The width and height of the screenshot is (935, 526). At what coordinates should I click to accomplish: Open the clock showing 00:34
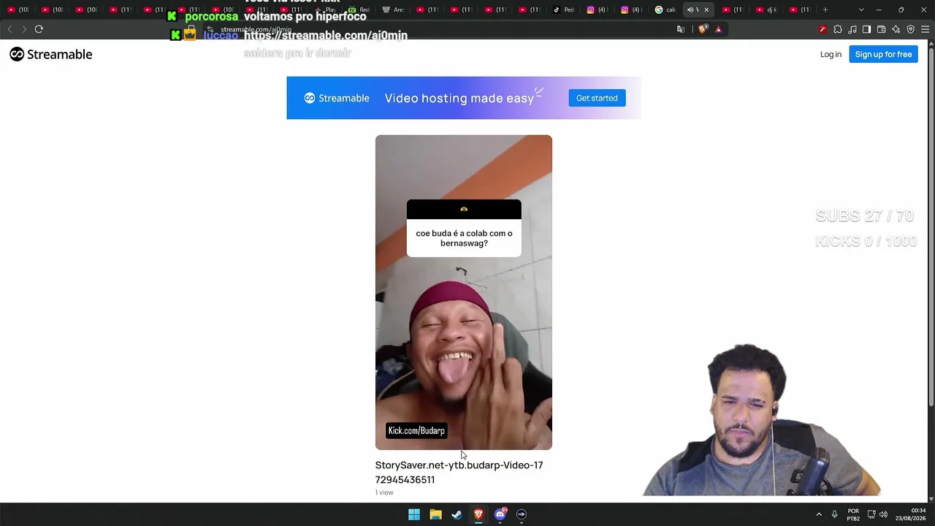tap(911, 514)
